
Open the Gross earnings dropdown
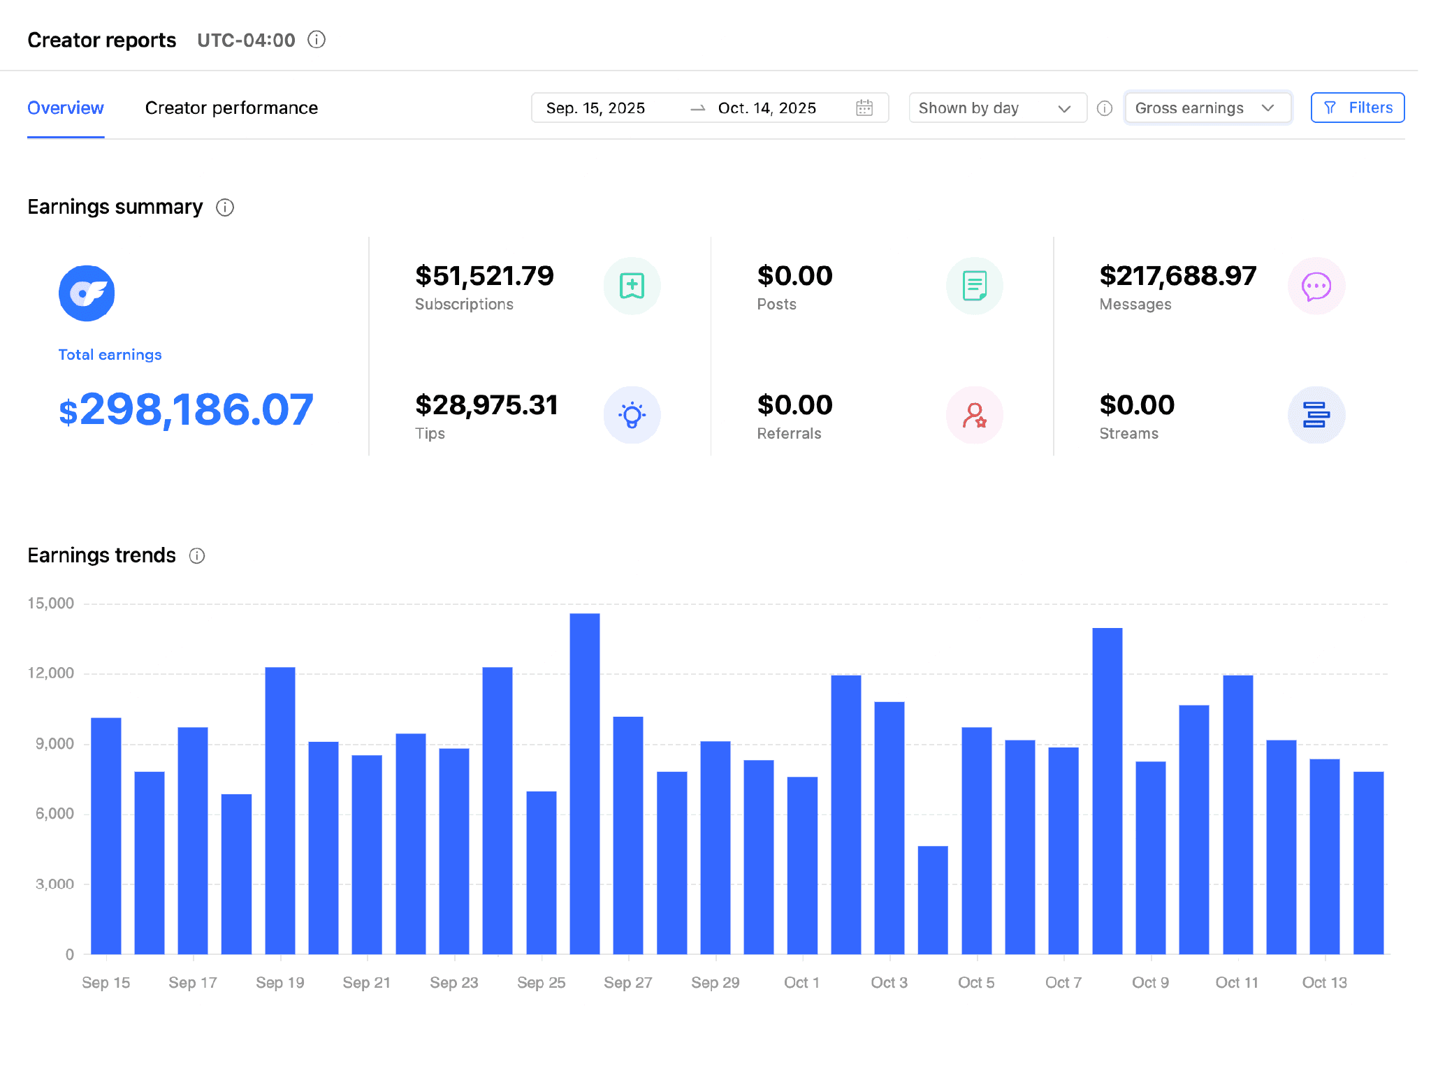(1207, 108)
